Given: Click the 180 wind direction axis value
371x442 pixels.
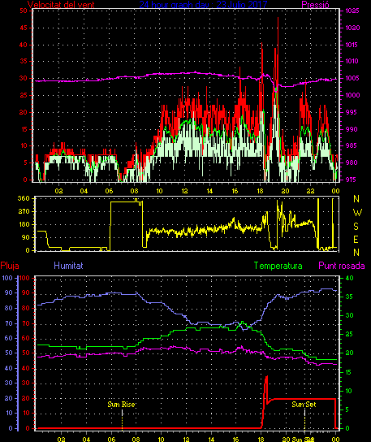Looking at the screenshot, I should pos(24,224).
